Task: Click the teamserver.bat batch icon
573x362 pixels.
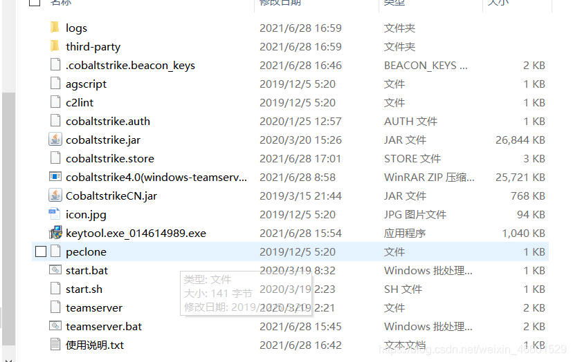Action: tap(55, 325)
